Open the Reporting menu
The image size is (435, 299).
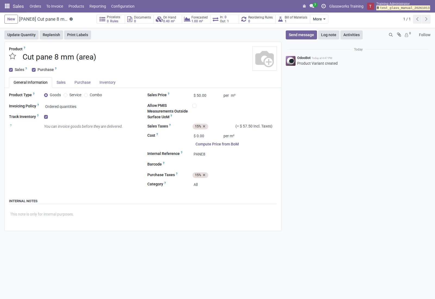pyautogui.click(x=98, y=6)
